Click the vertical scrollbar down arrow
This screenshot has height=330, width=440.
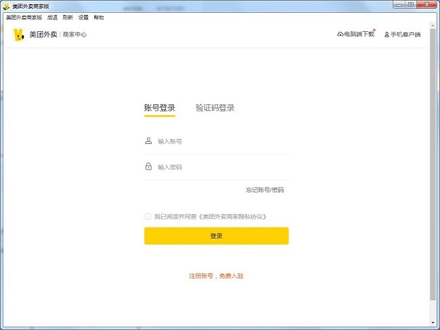(x=433, y=322)
